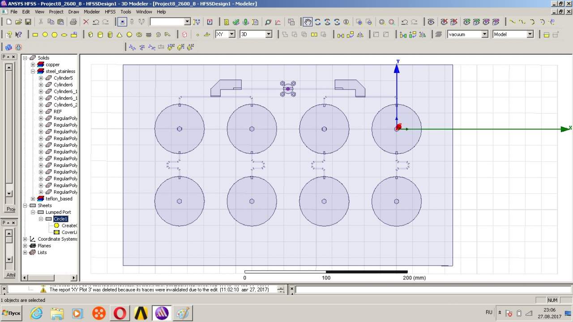Screen dimensions: 573x322
Task: Click the Windows Start (Пуск) button
Action: point(11,313)
